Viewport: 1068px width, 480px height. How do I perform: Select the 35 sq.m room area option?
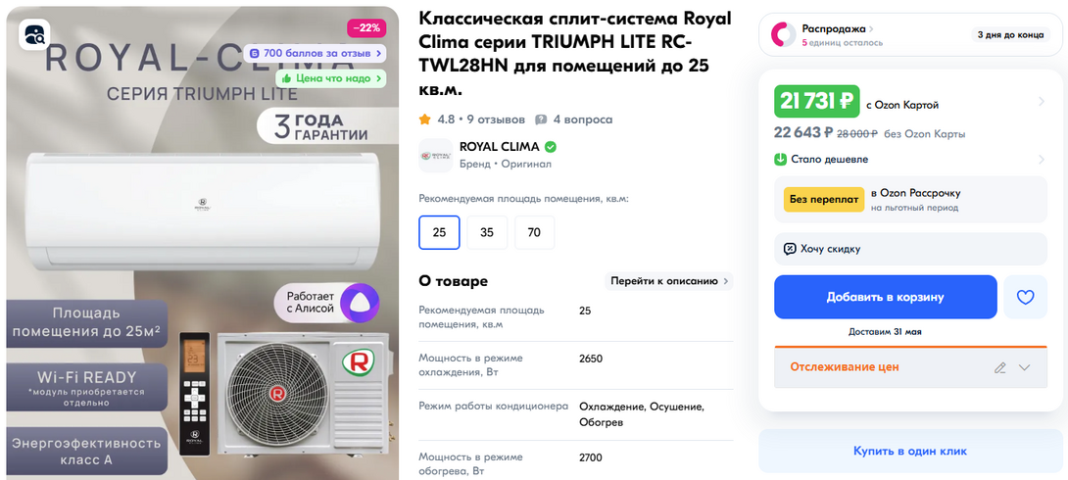pyautogui.click(x=486, y=233)
